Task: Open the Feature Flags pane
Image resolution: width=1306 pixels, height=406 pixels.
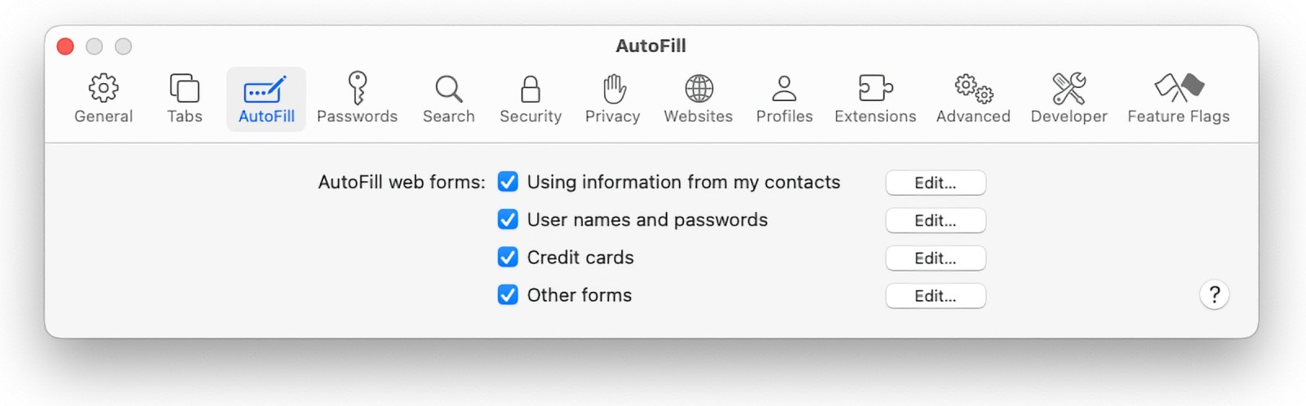Action: pos(1178,99)
